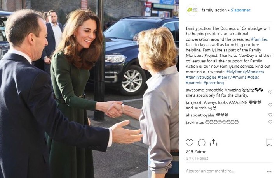Click the family_action profile avatar
277x178 pixels.
pyautogui.click(x=192, y=10)
